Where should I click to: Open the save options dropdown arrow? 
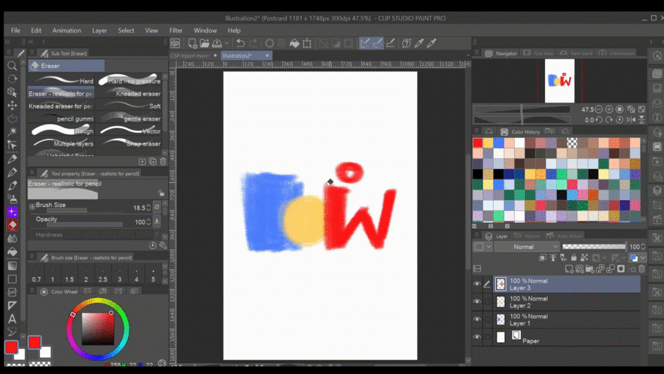point(227,43)
